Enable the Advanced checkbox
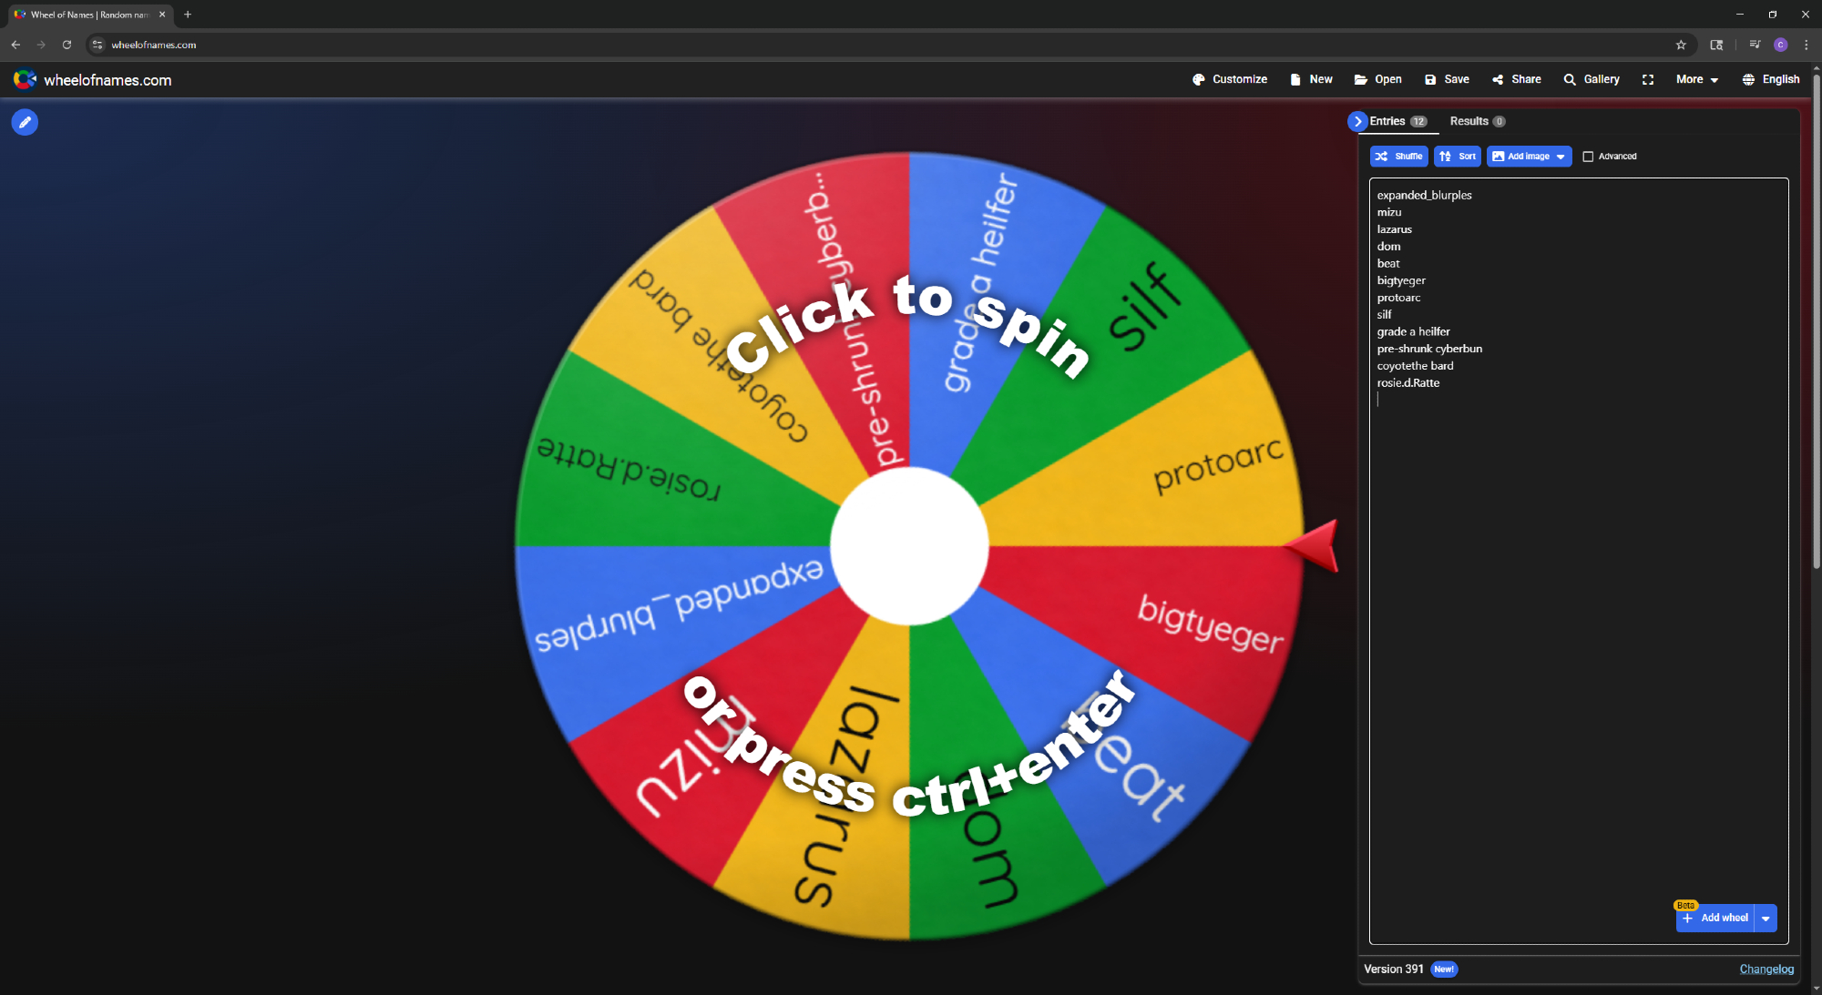Screen dimensions: 1822x995 click(1588, 157)
